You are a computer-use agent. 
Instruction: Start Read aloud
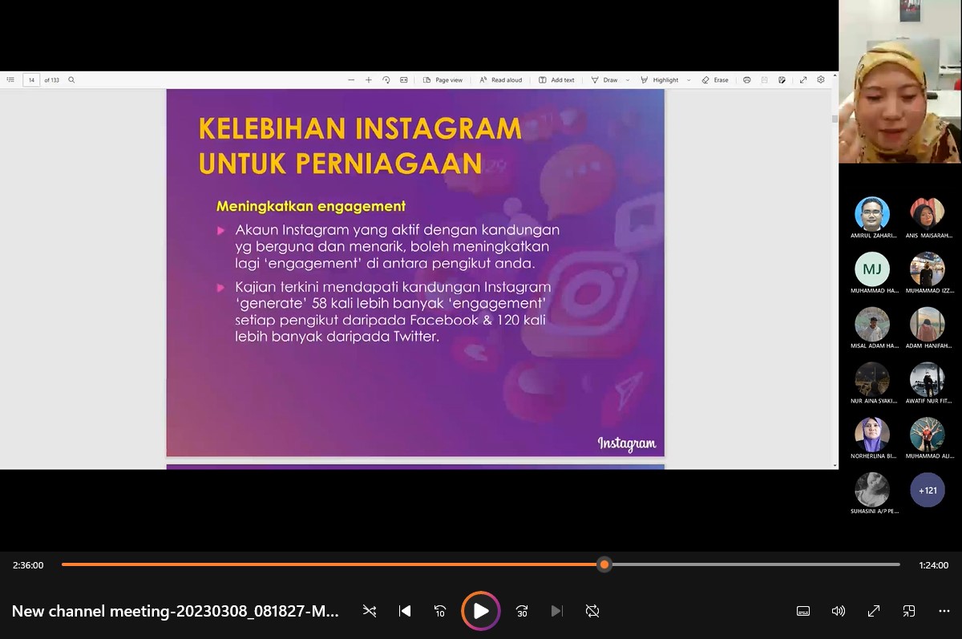501,80
